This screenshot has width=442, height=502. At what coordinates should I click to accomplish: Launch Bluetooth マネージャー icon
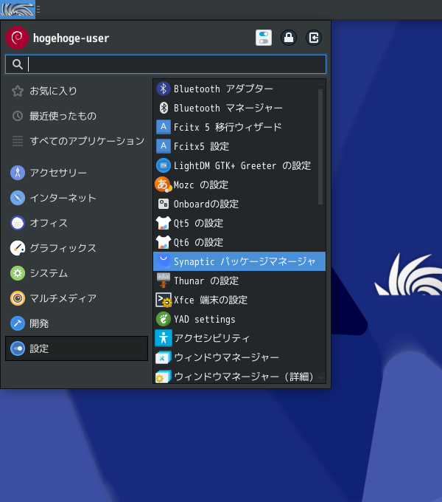point(164,108)
